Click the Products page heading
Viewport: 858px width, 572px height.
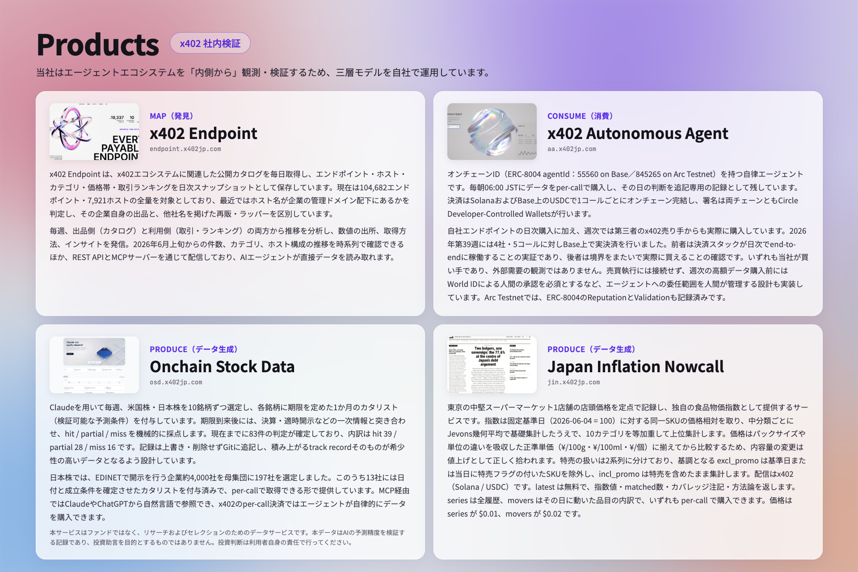point(97,45)
